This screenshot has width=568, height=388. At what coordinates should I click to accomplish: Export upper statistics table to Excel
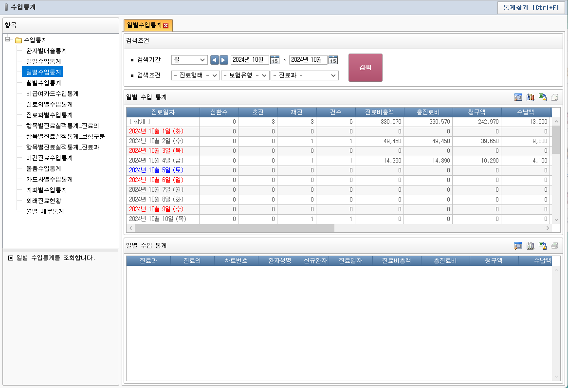[543, 97]
